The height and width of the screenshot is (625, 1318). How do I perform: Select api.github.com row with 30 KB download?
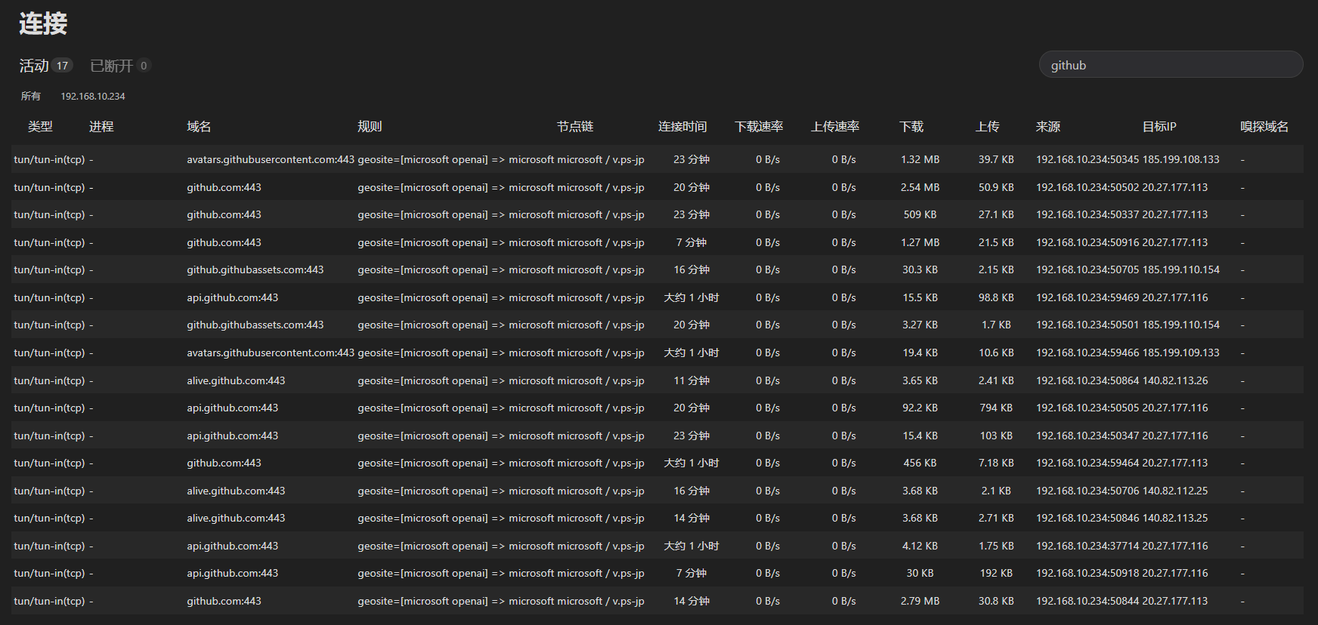tap(657, 573)
